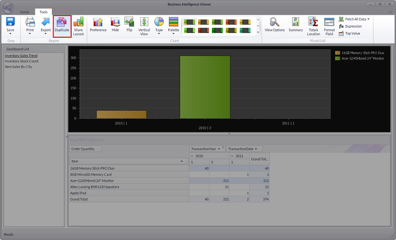
Task: Switch to the Home ribbon tab
Action: 25,12
